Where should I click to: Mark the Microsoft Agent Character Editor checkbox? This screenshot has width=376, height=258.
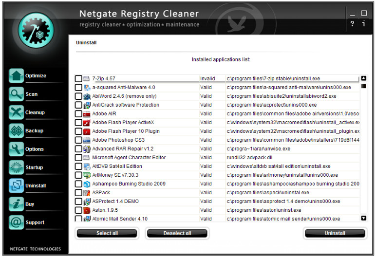[78, 158]
